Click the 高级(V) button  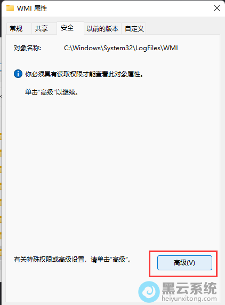click(x=184, y=263)
